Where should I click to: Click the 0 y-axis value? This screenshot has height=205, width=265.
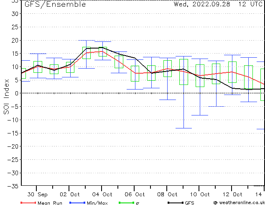pos(17,93)
